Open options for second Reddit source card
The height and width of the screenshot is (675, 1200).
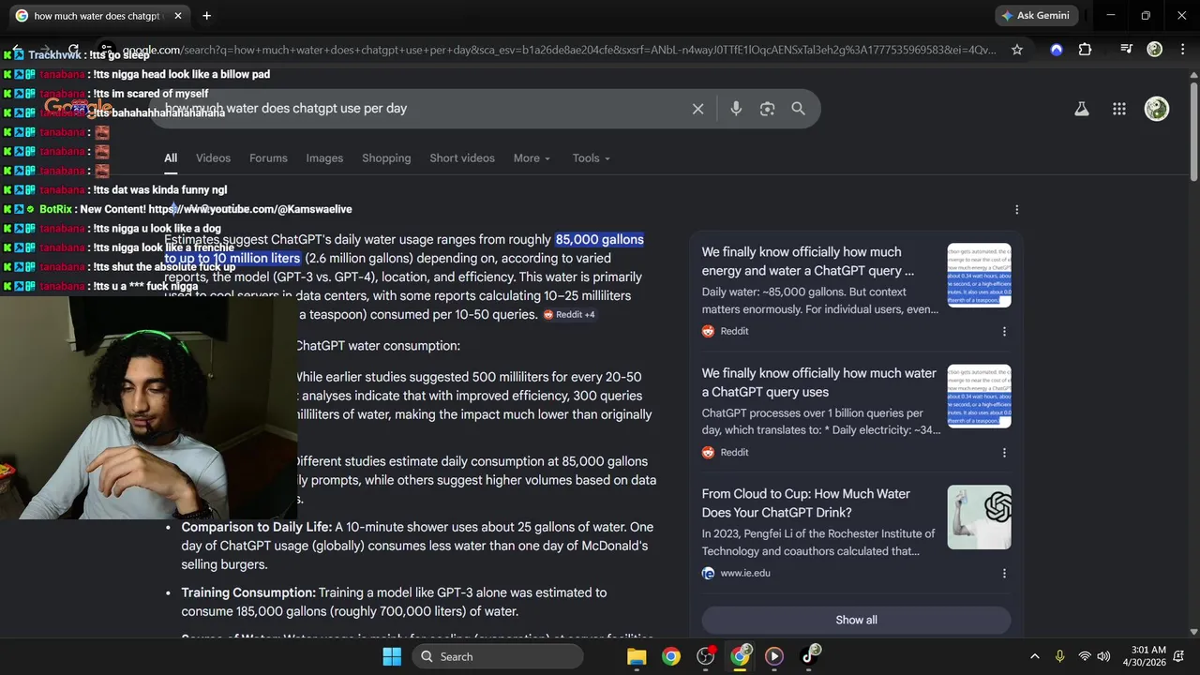[1004, 452]
